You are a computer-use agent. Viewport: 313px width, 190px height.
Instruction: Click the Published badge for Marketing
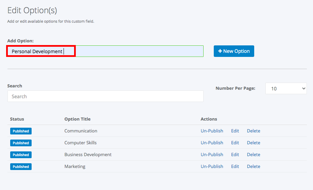tap(21, 167)
